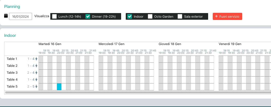The width and height of the screenshot is (271, 107).
Task: Enable the Lunch (12-14h) checkbox
Action: pos(54,16)
